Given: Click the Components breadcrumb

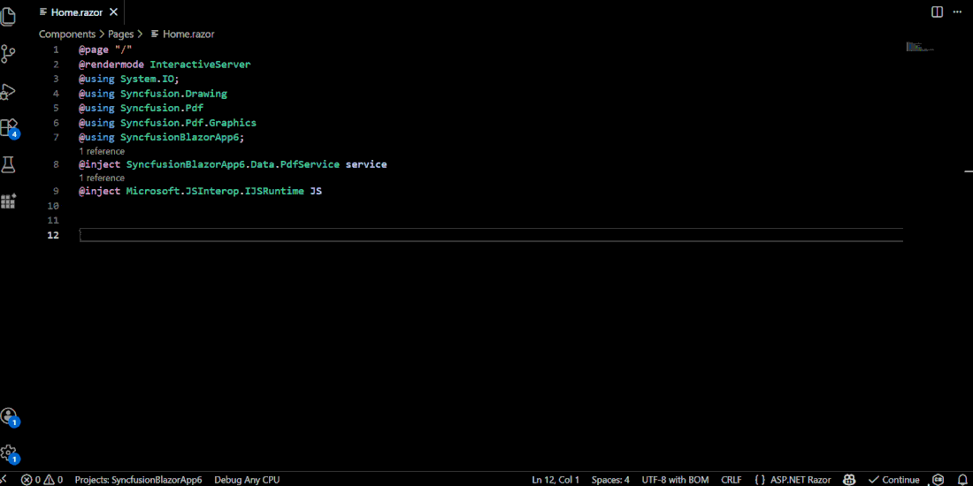Looking at the screenshot, I should click(67, 34).
